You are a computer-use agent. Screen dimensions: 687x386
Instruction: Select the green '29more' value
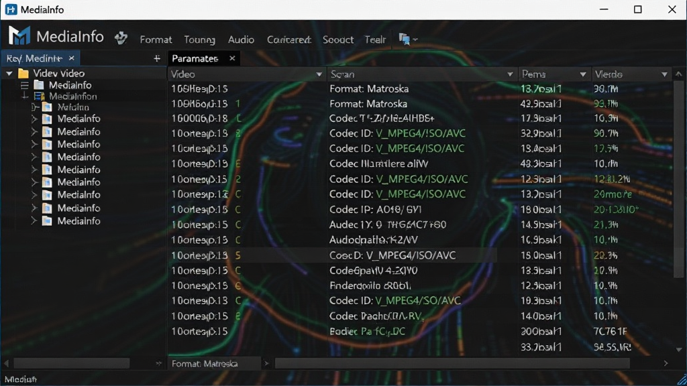coord(613,194)
